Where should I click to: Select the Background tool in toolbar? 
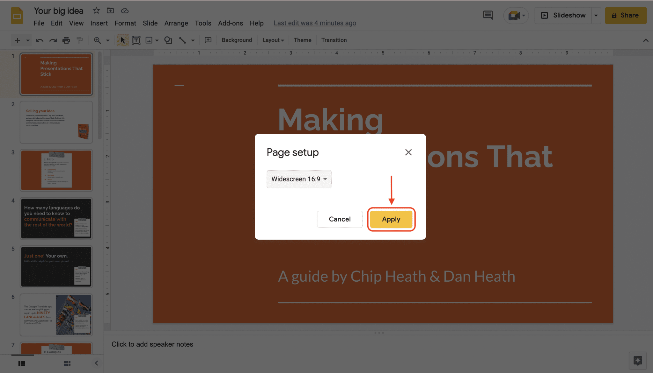[236, 40]
